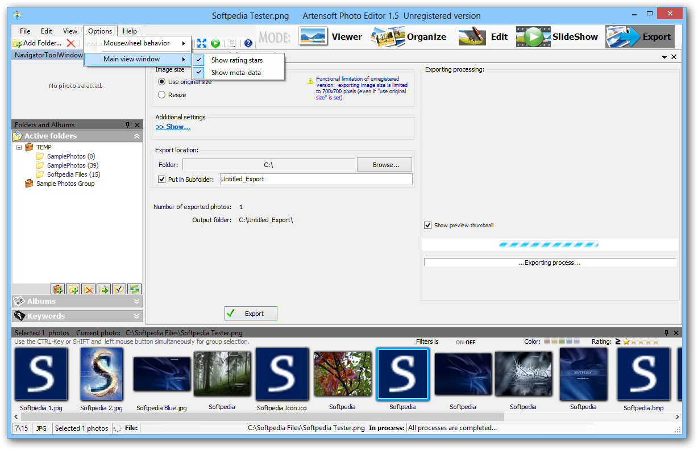Screen dimensions: 698x450
Task: Click the Export button with green check
Action: point(251,314)
